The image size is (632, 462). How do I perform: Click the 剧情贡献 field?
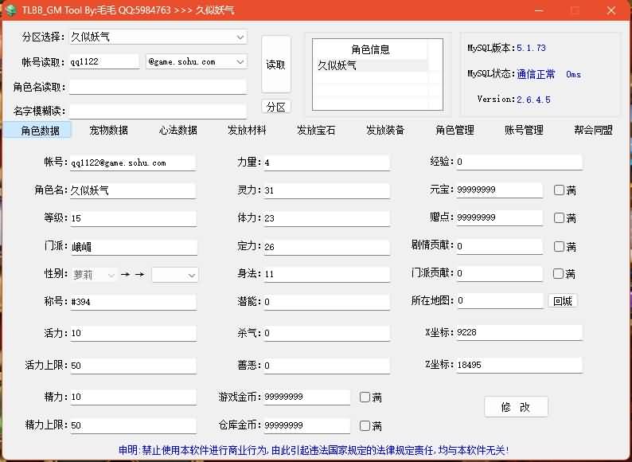tap(500, 246)
